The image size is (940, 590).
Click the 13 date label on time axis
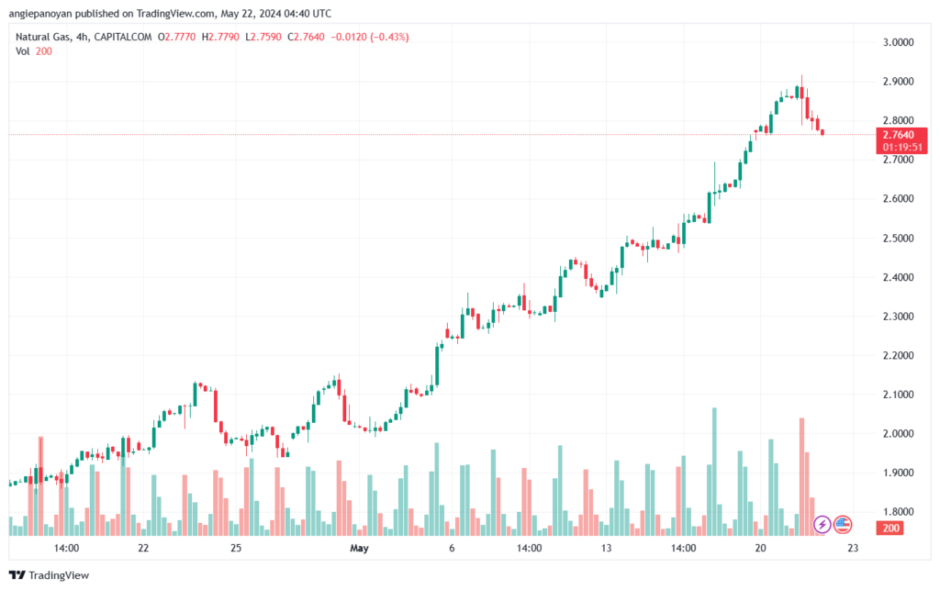click(607, 548)
